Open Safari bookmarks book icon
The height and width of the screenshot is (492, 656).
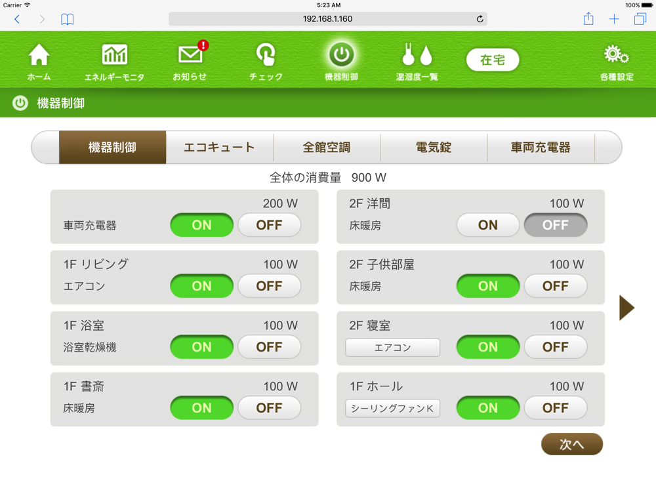68,19
